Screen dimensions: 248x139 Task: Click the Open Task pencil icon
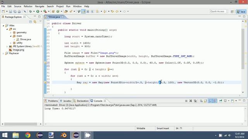71,11
